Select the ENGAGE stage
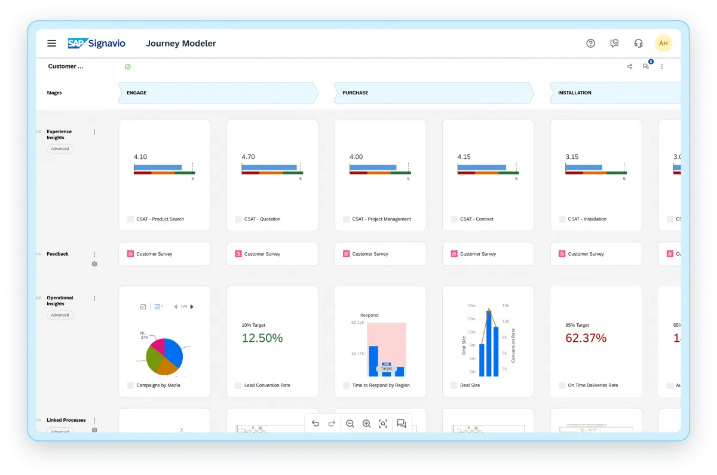Viewport: 717px width, 475px height. point(219,93)
